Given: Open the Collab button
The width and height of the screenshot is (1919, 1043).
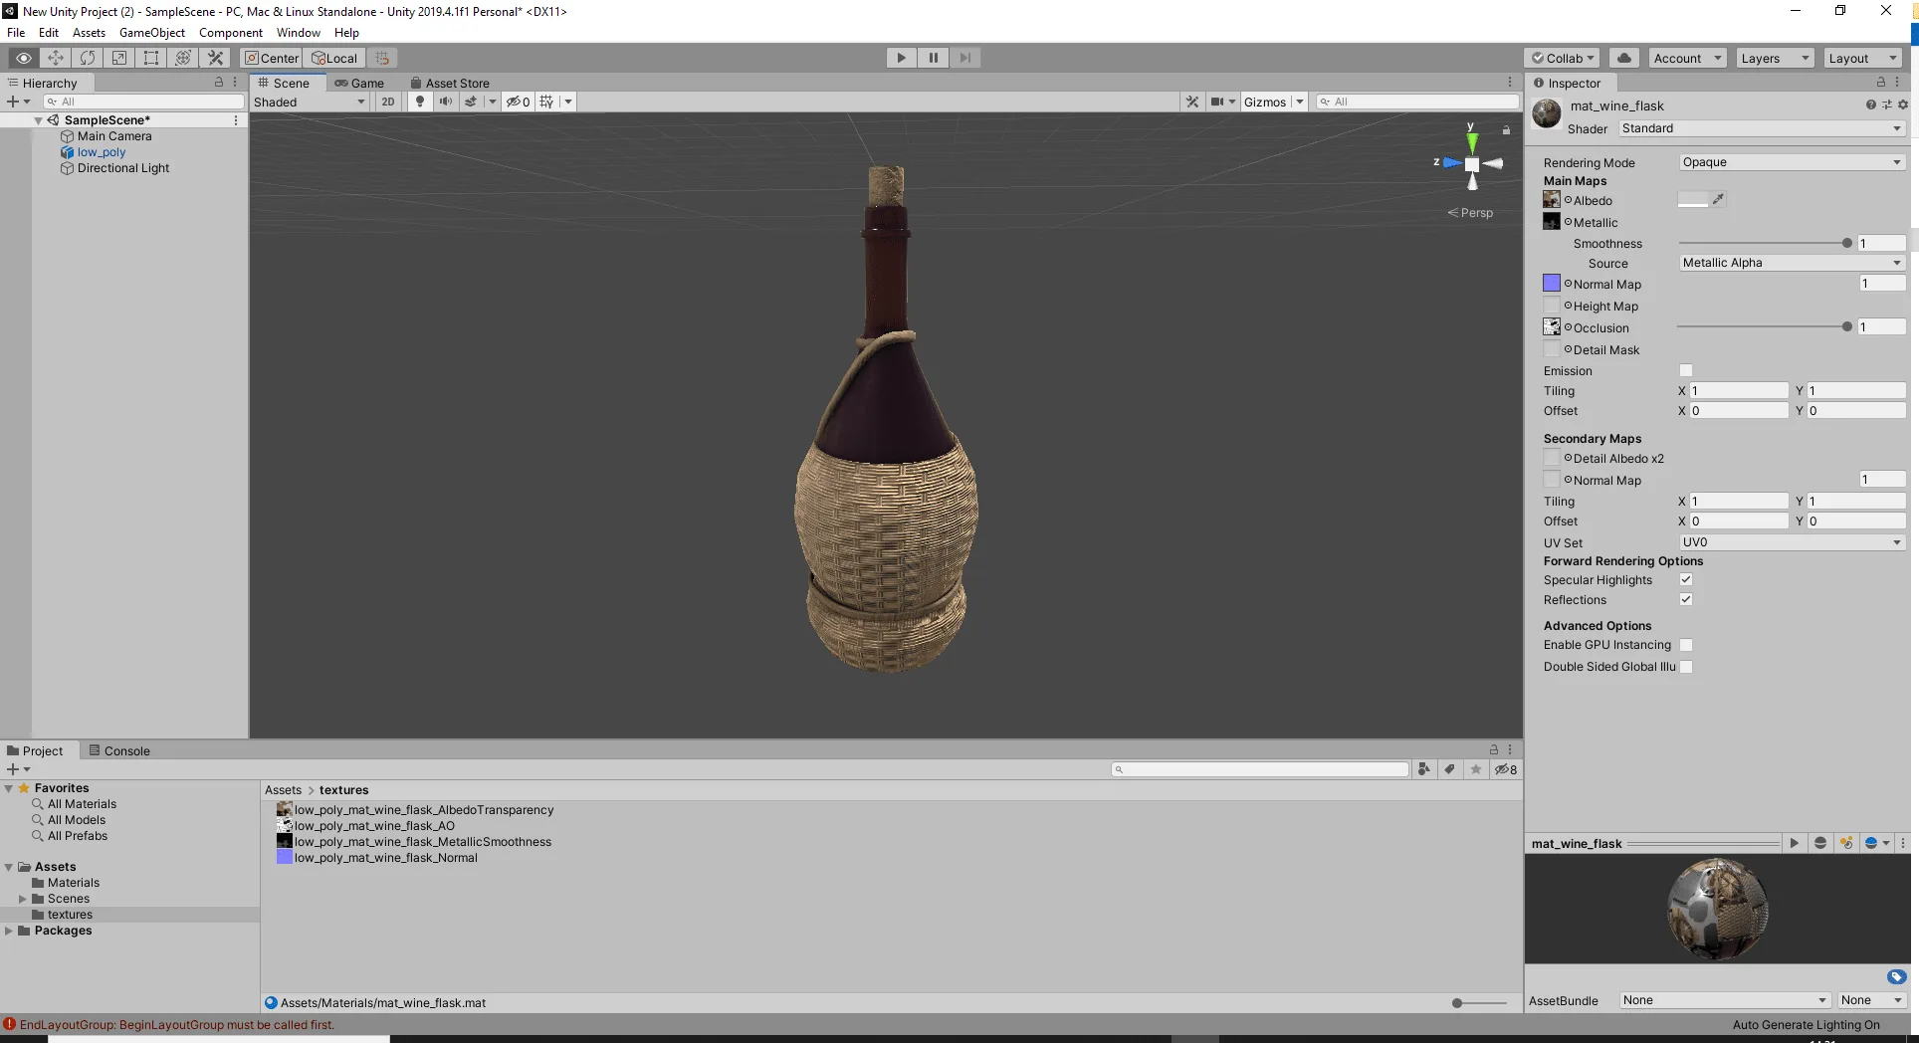Looking at the screenshot, I should [x=1562, y=58].
